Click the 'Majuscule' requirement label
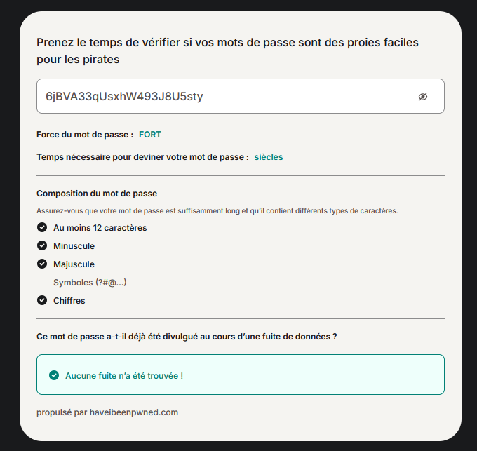 (x=74, y=264)
